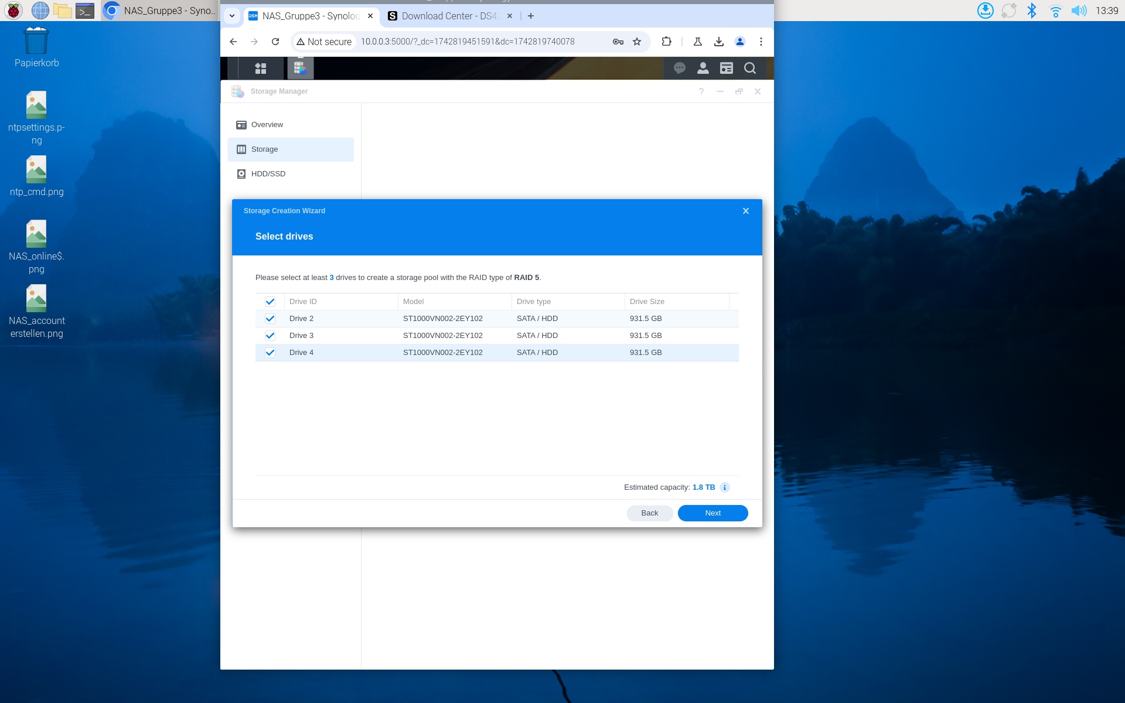Click the Storage Manager taskbar icon

click(300, 69)
